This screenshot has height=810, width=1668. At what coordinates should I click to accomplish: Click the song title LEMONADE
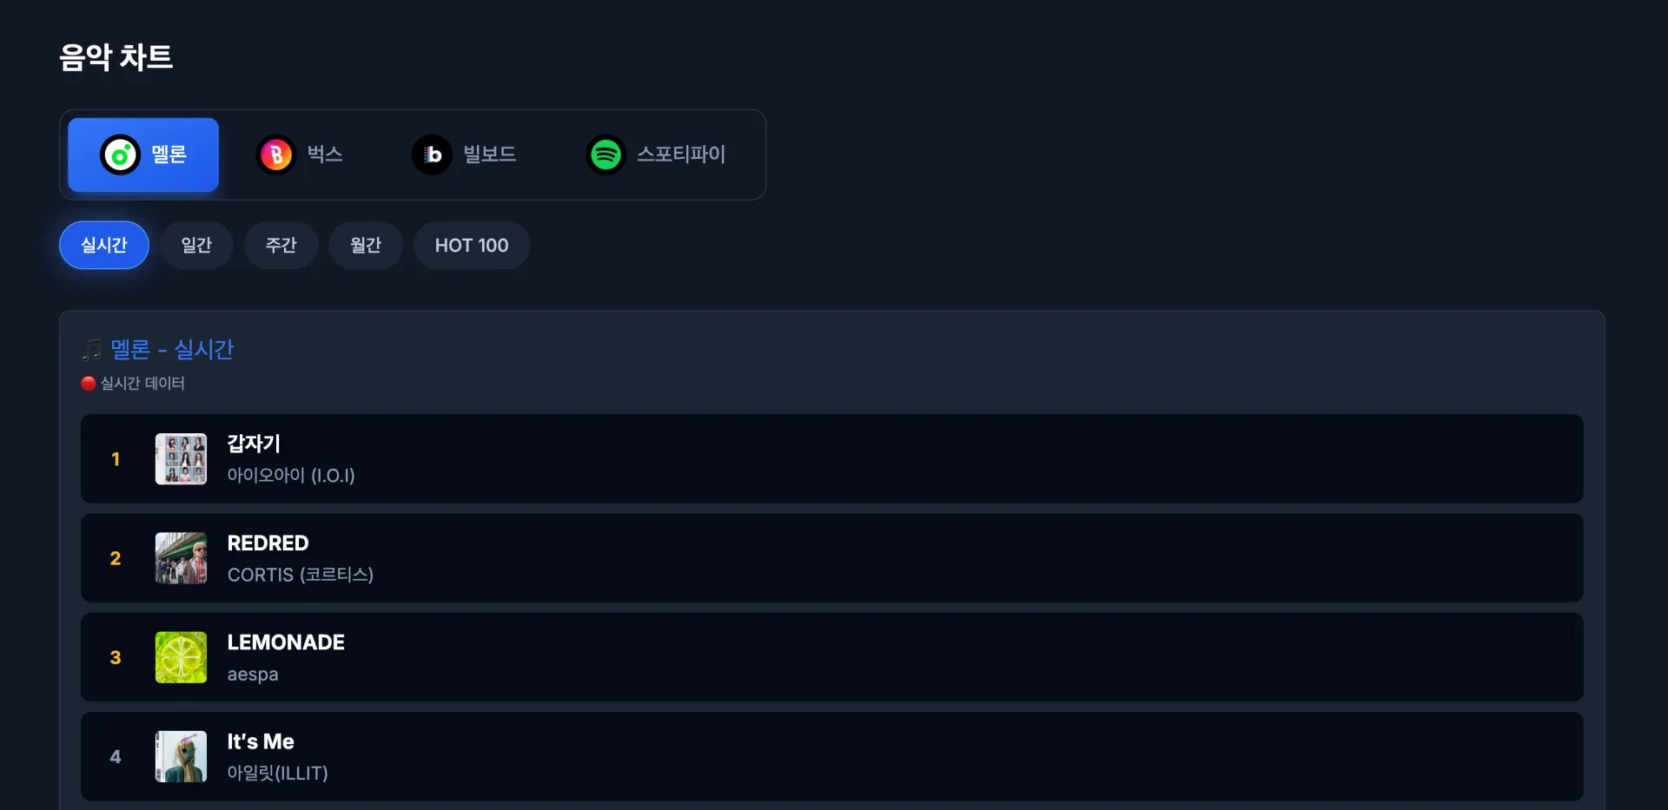pyautogui.click(x=286, y=642)
